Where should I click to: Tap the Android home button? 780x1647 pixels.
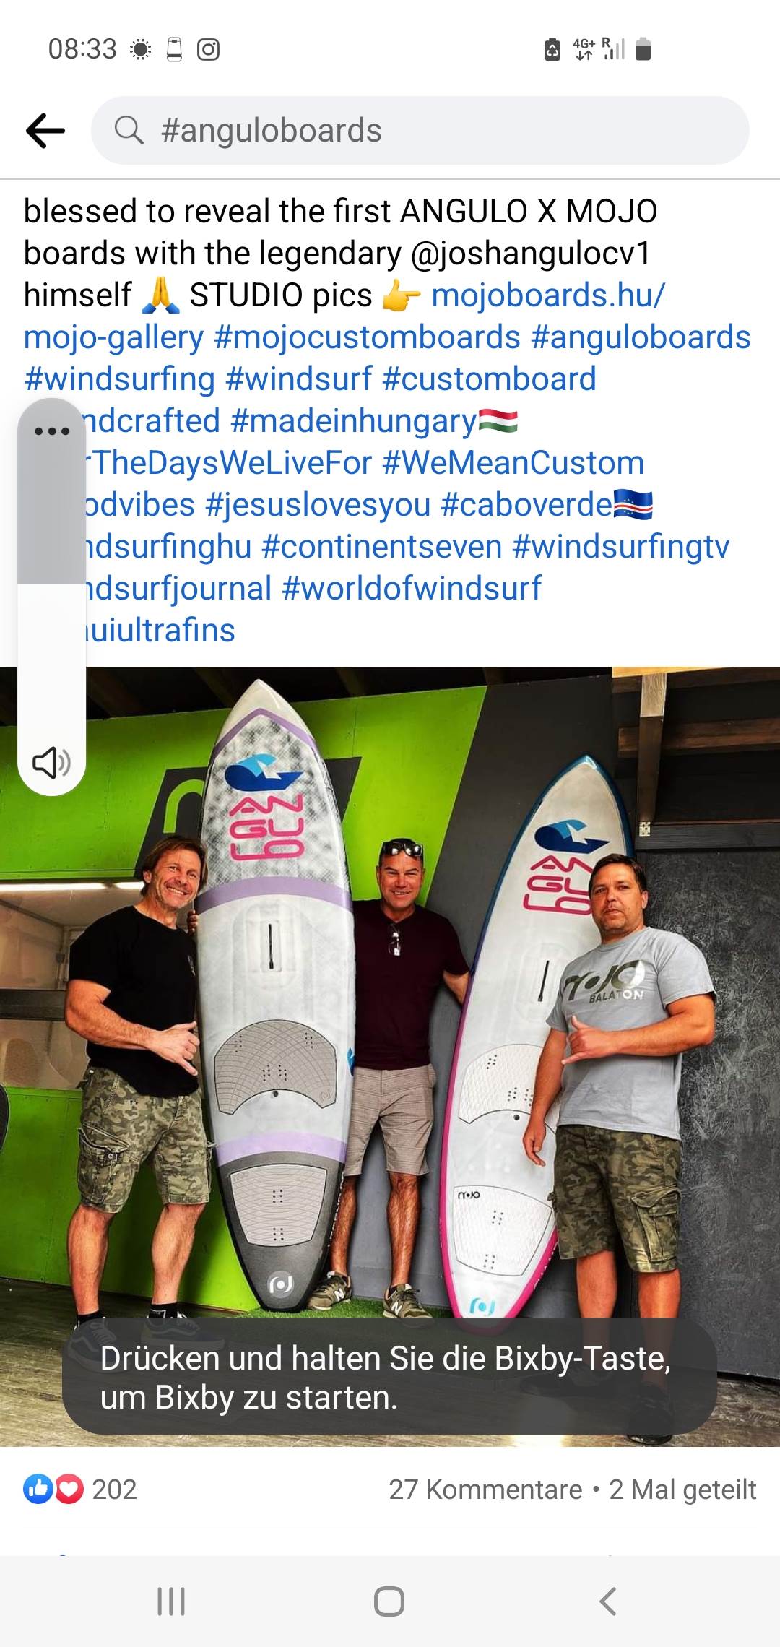coord(389,1601)
